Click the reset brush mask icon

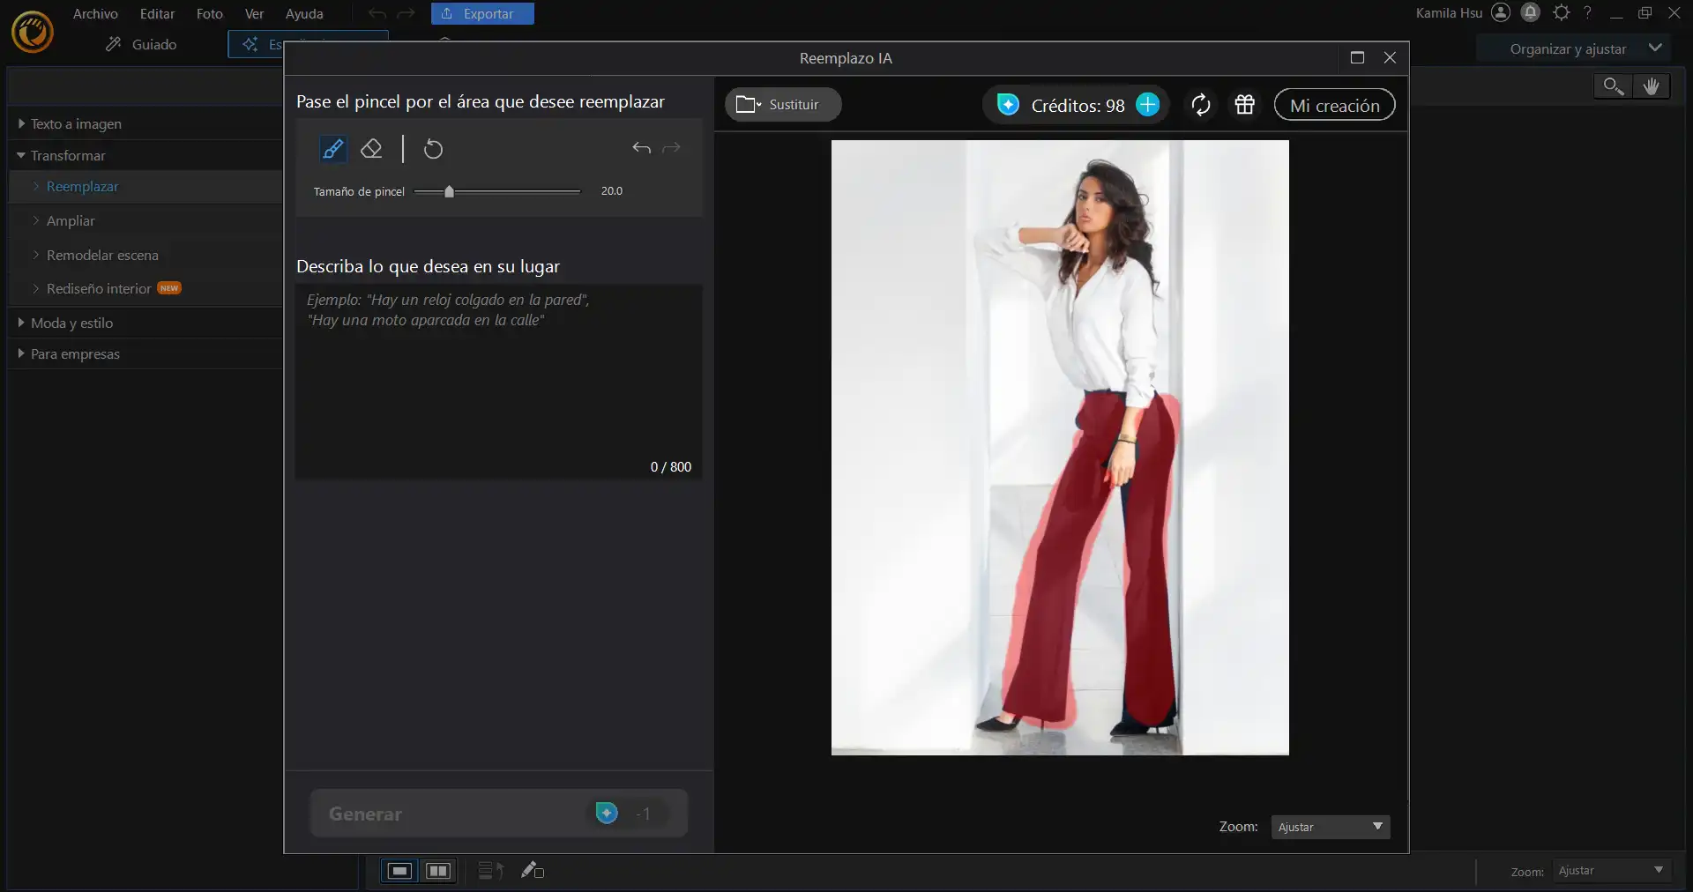pos(433,149)
